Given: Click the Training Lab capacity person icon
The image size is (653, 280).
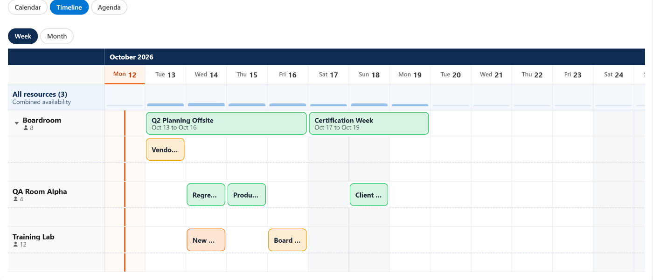Looking at the screenshot, I should [x=15, y=244].
